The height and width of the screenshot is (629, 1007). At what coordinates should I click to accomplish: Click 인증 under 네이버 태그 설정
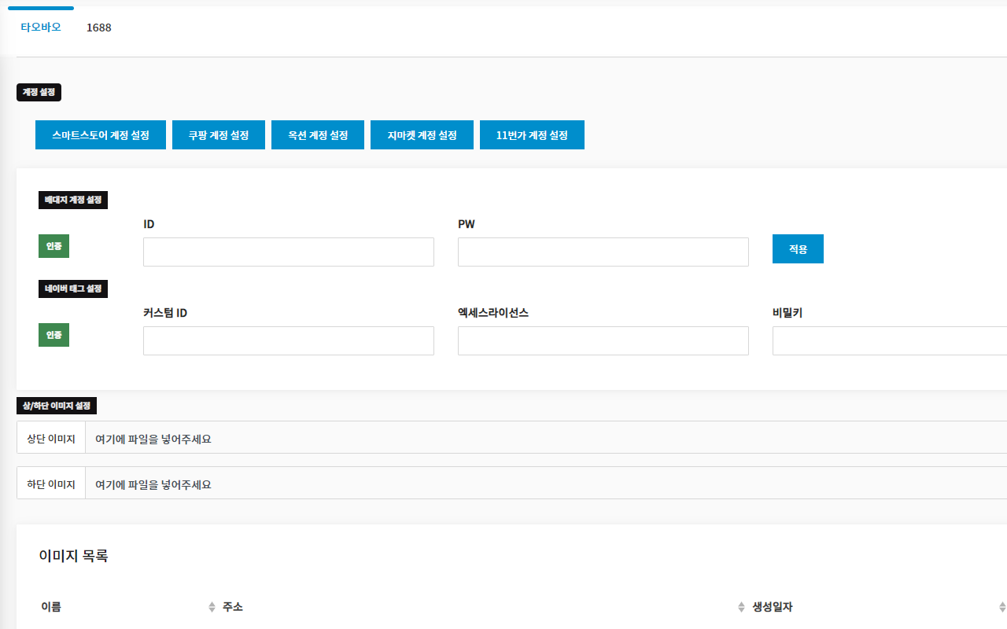point(53,334)
